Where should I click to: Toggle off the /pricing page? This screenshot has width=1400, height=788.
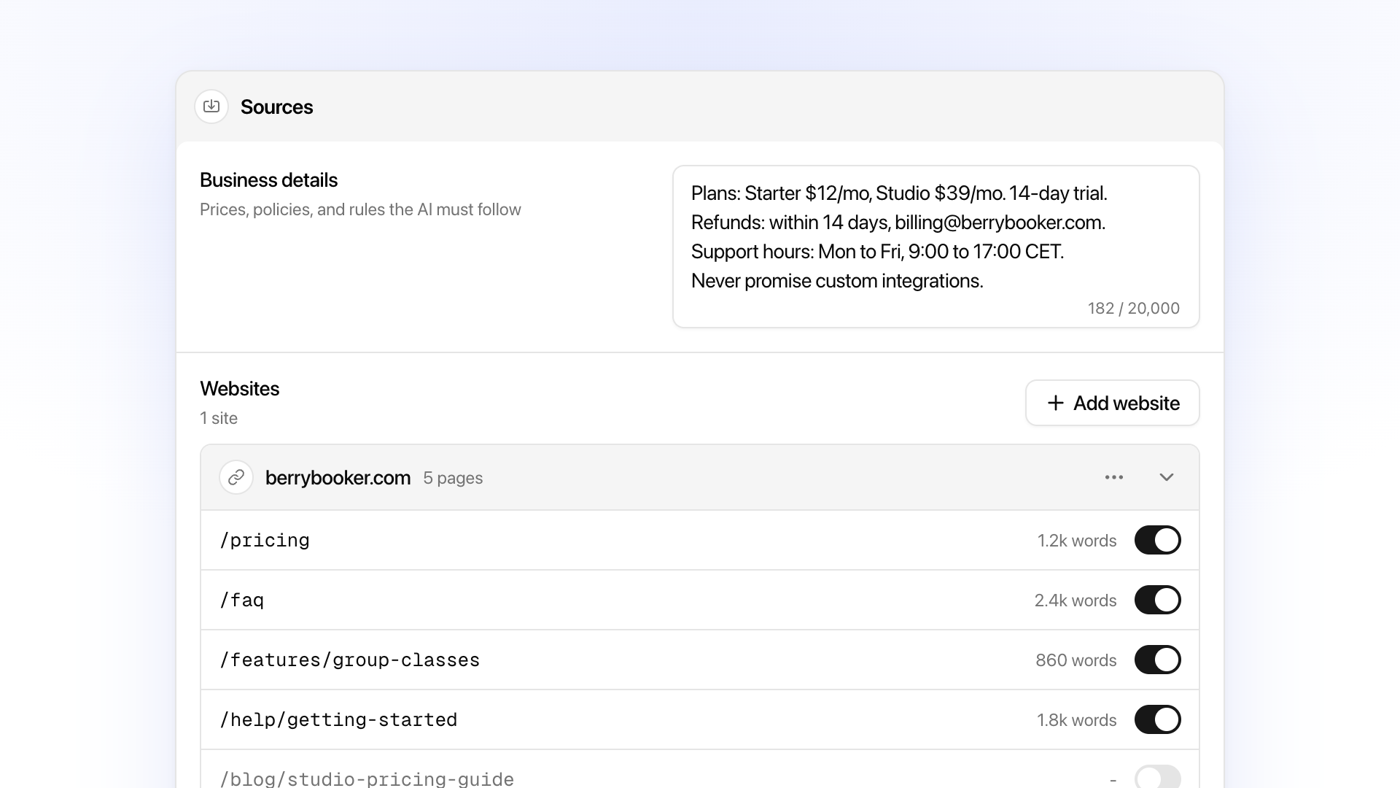pyautogui.click(x=1158, y=540)
